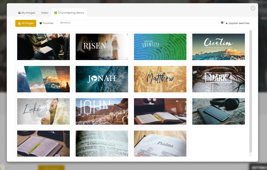Select the Matthew gold image
267x170 pixels.
tap(160, 79)
